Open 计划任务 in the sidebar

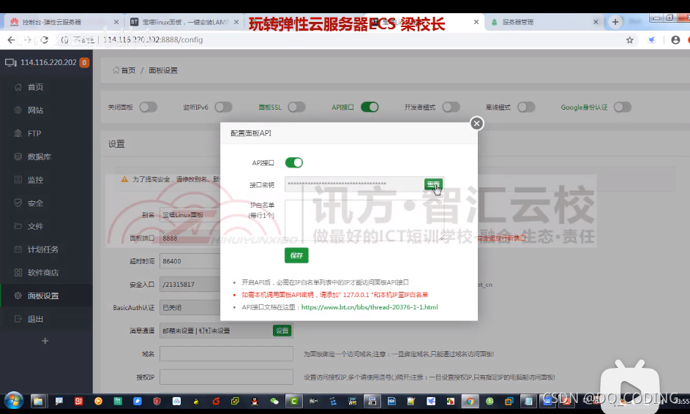tap(42, 249)
